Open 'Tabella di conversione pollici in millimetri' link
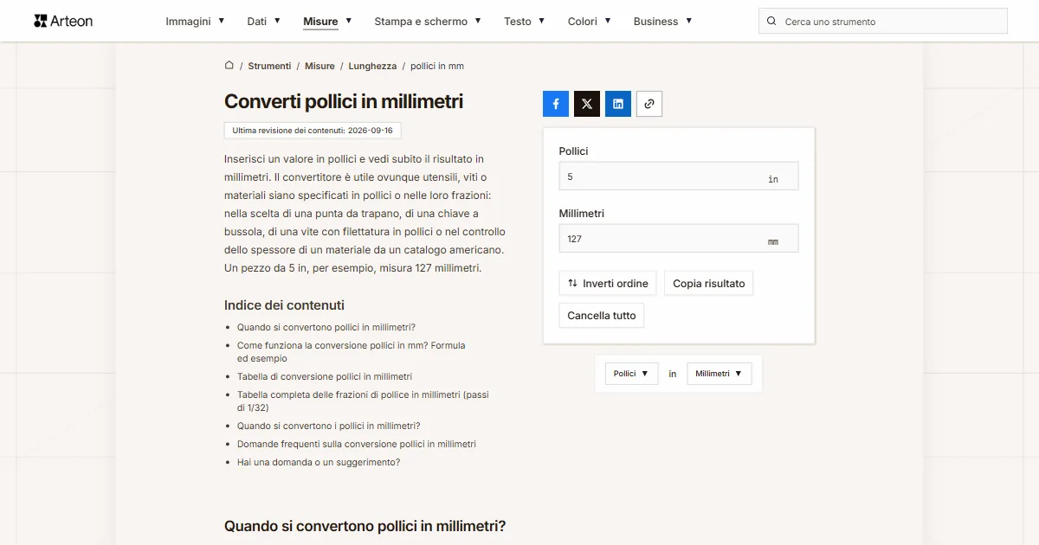 point(325,376)
